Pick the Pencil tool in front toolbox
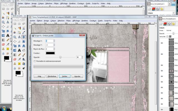 pyautogui.click(x=19, y=55)
